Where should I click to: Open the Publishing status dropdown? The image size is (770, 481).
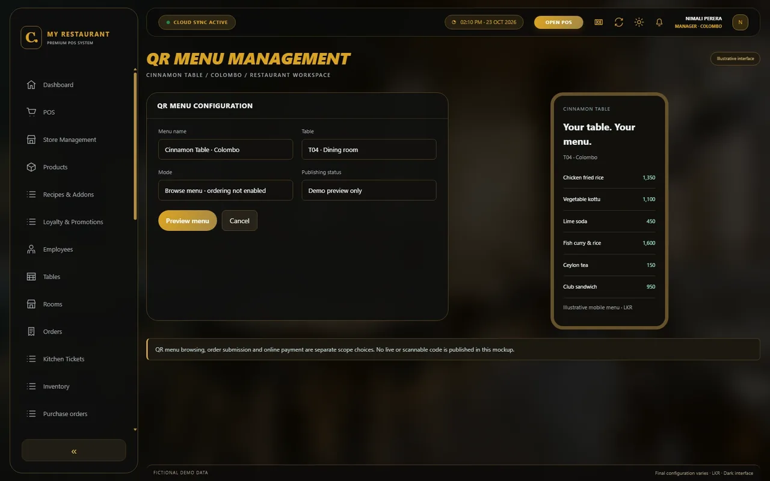click(x=369, y=191)
